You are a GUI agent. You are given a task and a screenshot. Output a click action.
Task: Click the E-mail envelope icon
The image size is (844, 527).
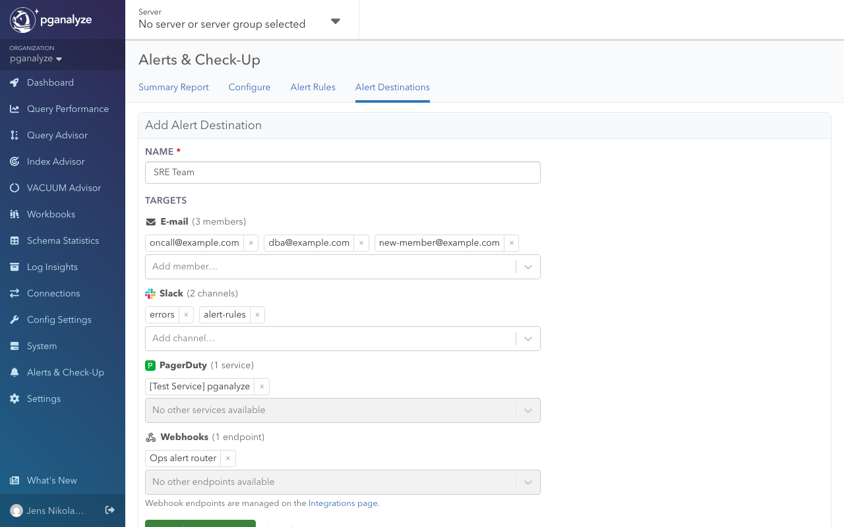(x=150, y=222)
